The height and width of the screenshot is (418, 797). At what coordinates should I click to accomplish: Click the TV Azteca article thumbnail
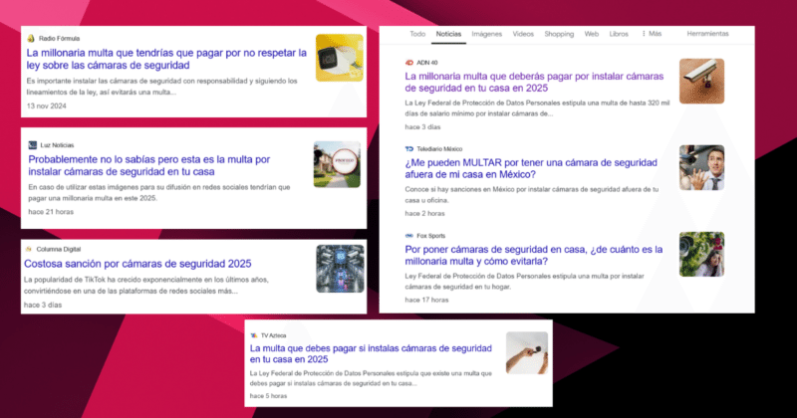tap(527, 353)
